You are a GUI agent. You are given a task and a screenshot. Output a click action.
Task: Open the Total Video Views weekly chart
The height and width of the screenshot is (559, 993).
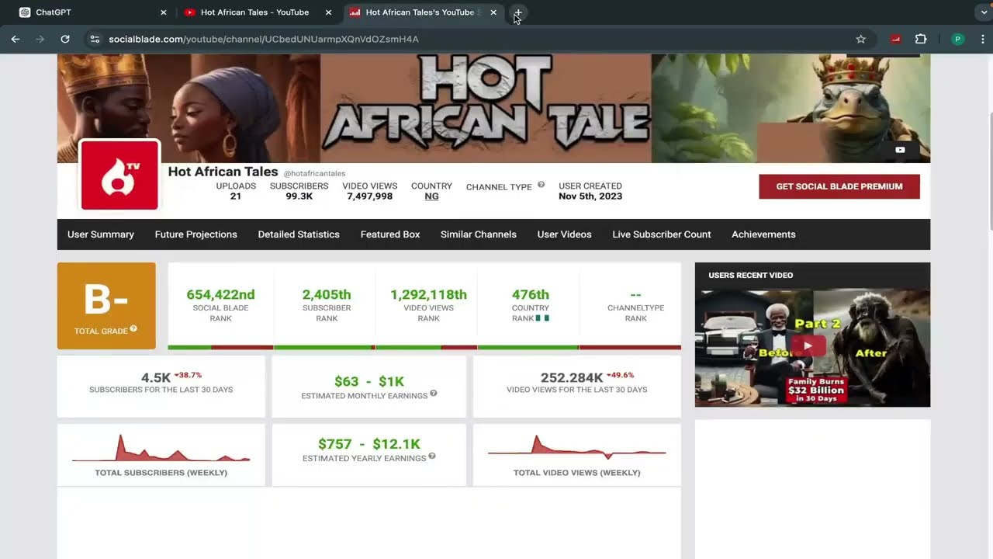pyautogui.click(x=577, y=455)
